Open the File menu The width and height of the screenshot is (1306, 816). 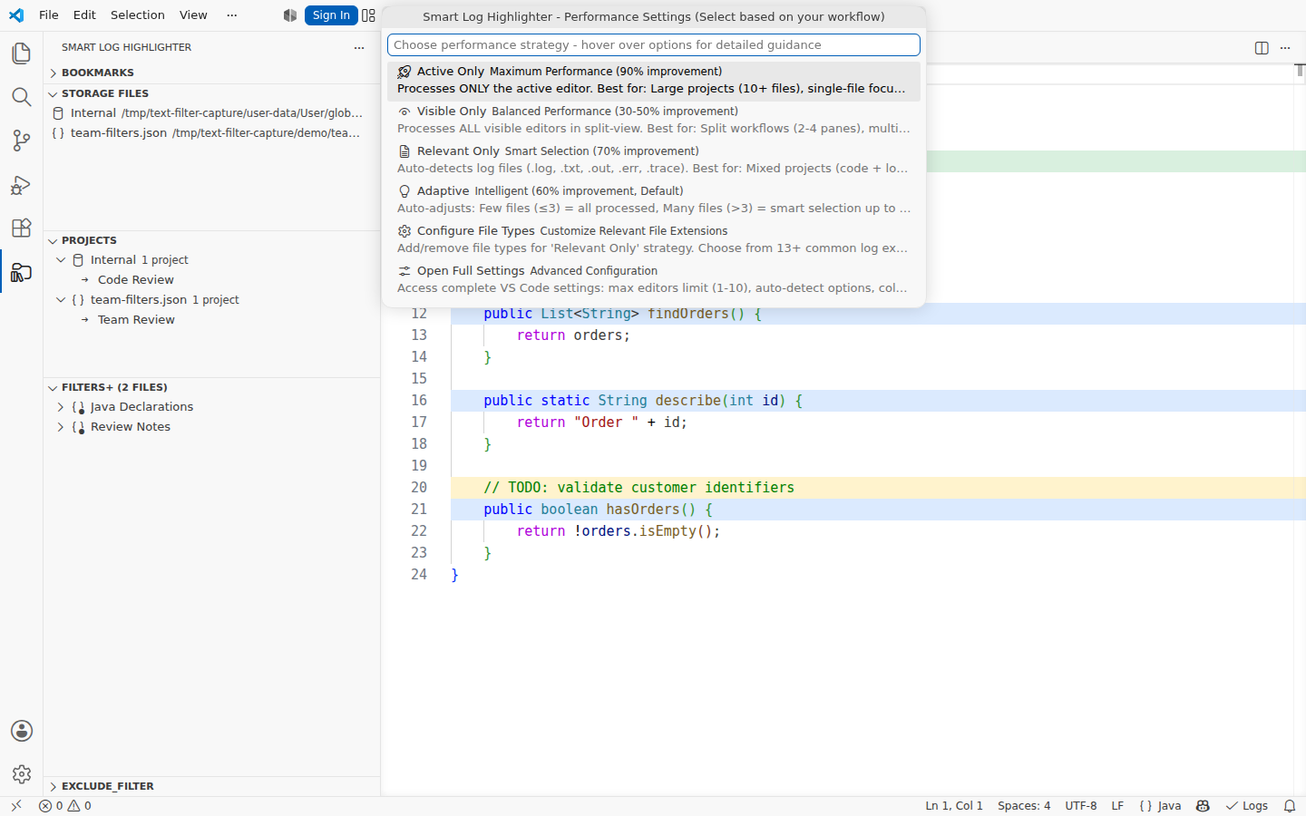click(x=49, y=15)
